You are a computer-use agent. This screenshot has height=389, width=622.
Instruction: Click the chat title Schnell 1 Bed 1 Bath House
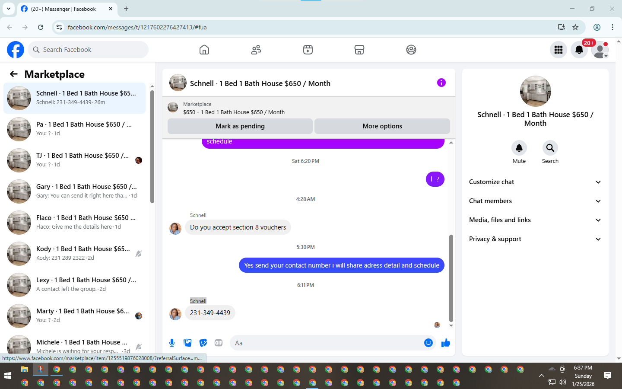click(x=260, y=83)
